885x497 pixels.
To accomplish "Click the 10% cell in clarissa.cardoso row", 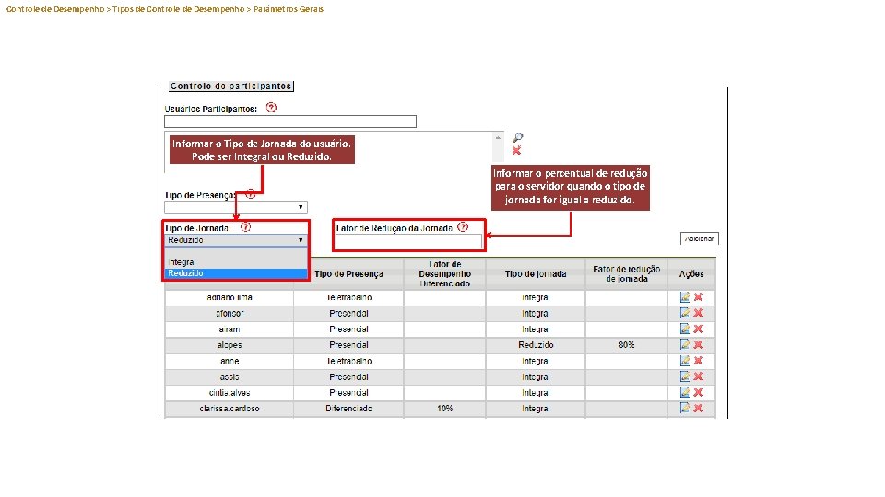I will pos(444,409).
